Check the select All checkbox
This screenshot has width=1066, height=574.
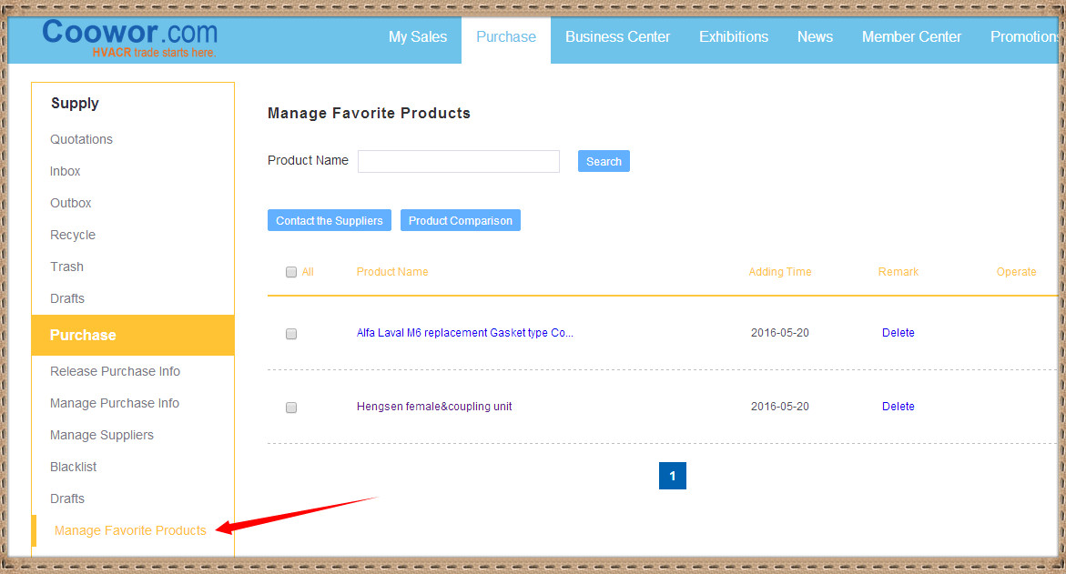(291, 272)
